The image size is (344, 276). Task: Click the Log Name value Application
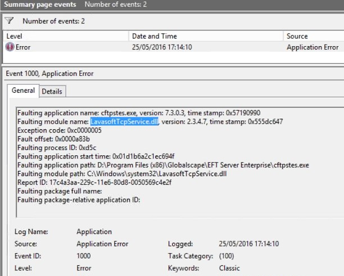pos(94,232)
